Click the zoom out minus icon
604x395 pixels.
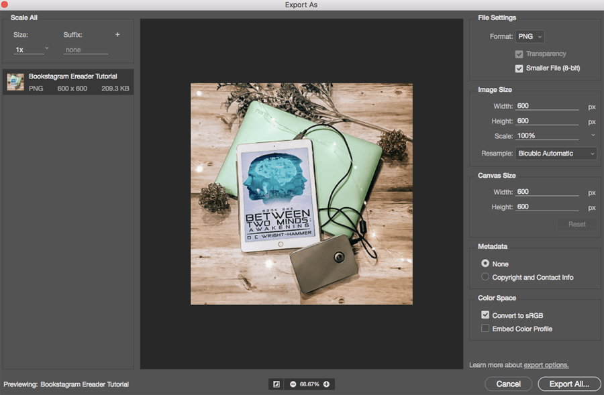point(293,384)
